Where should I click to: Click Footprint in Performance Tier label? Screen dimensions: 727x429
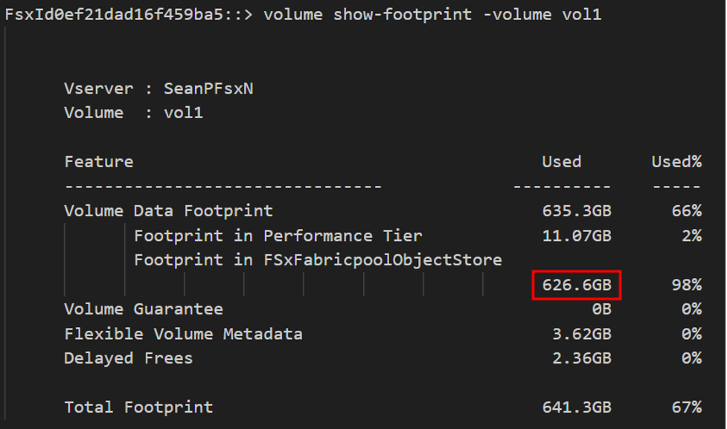pos(278,236)
